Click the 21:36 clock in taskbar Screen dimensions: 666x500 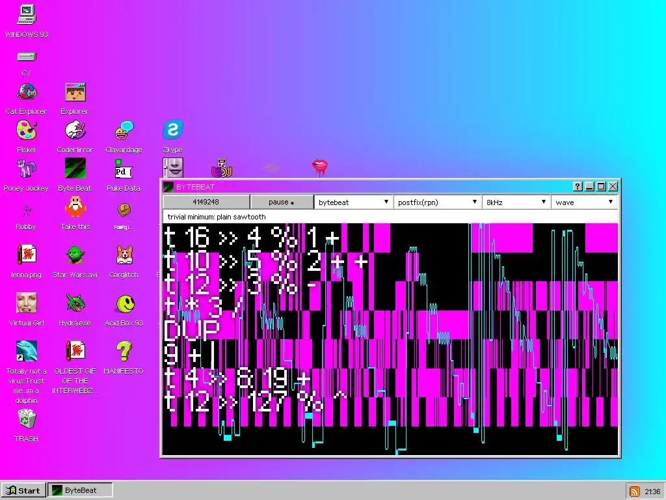(652, 491)
